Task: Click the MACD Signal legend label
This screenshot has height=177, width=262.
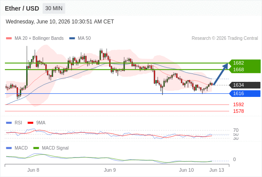Action: [x=55, y=148]
